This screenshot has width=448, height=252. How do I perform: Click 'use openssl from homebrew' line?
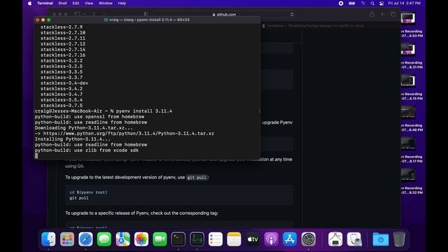(90, 117)
